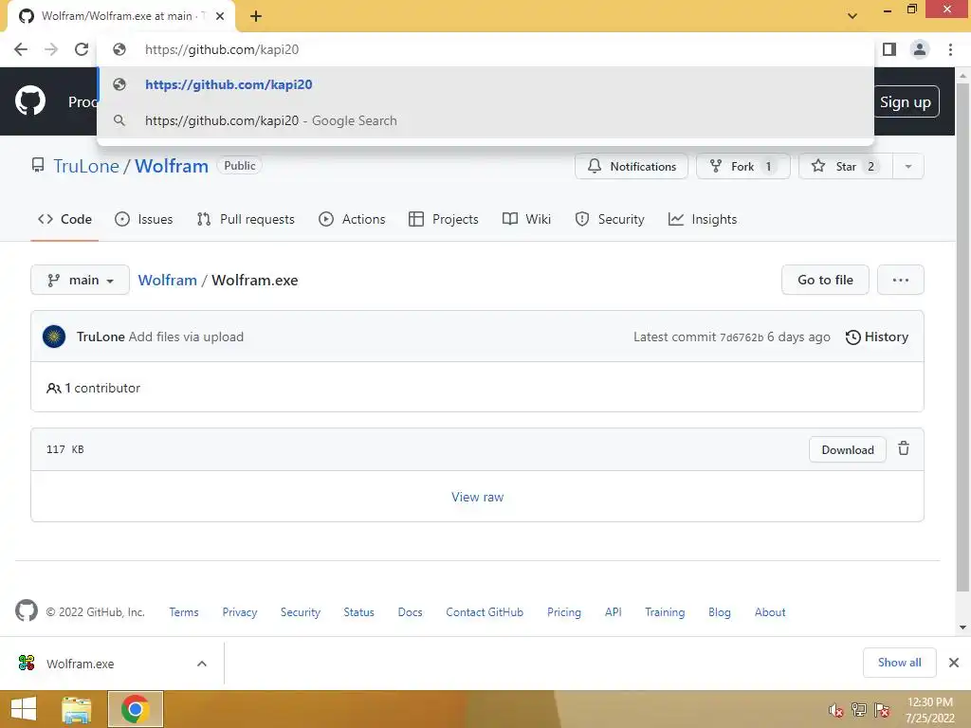
Task: Open the TruLone owner link
Action: click(86, 166)
